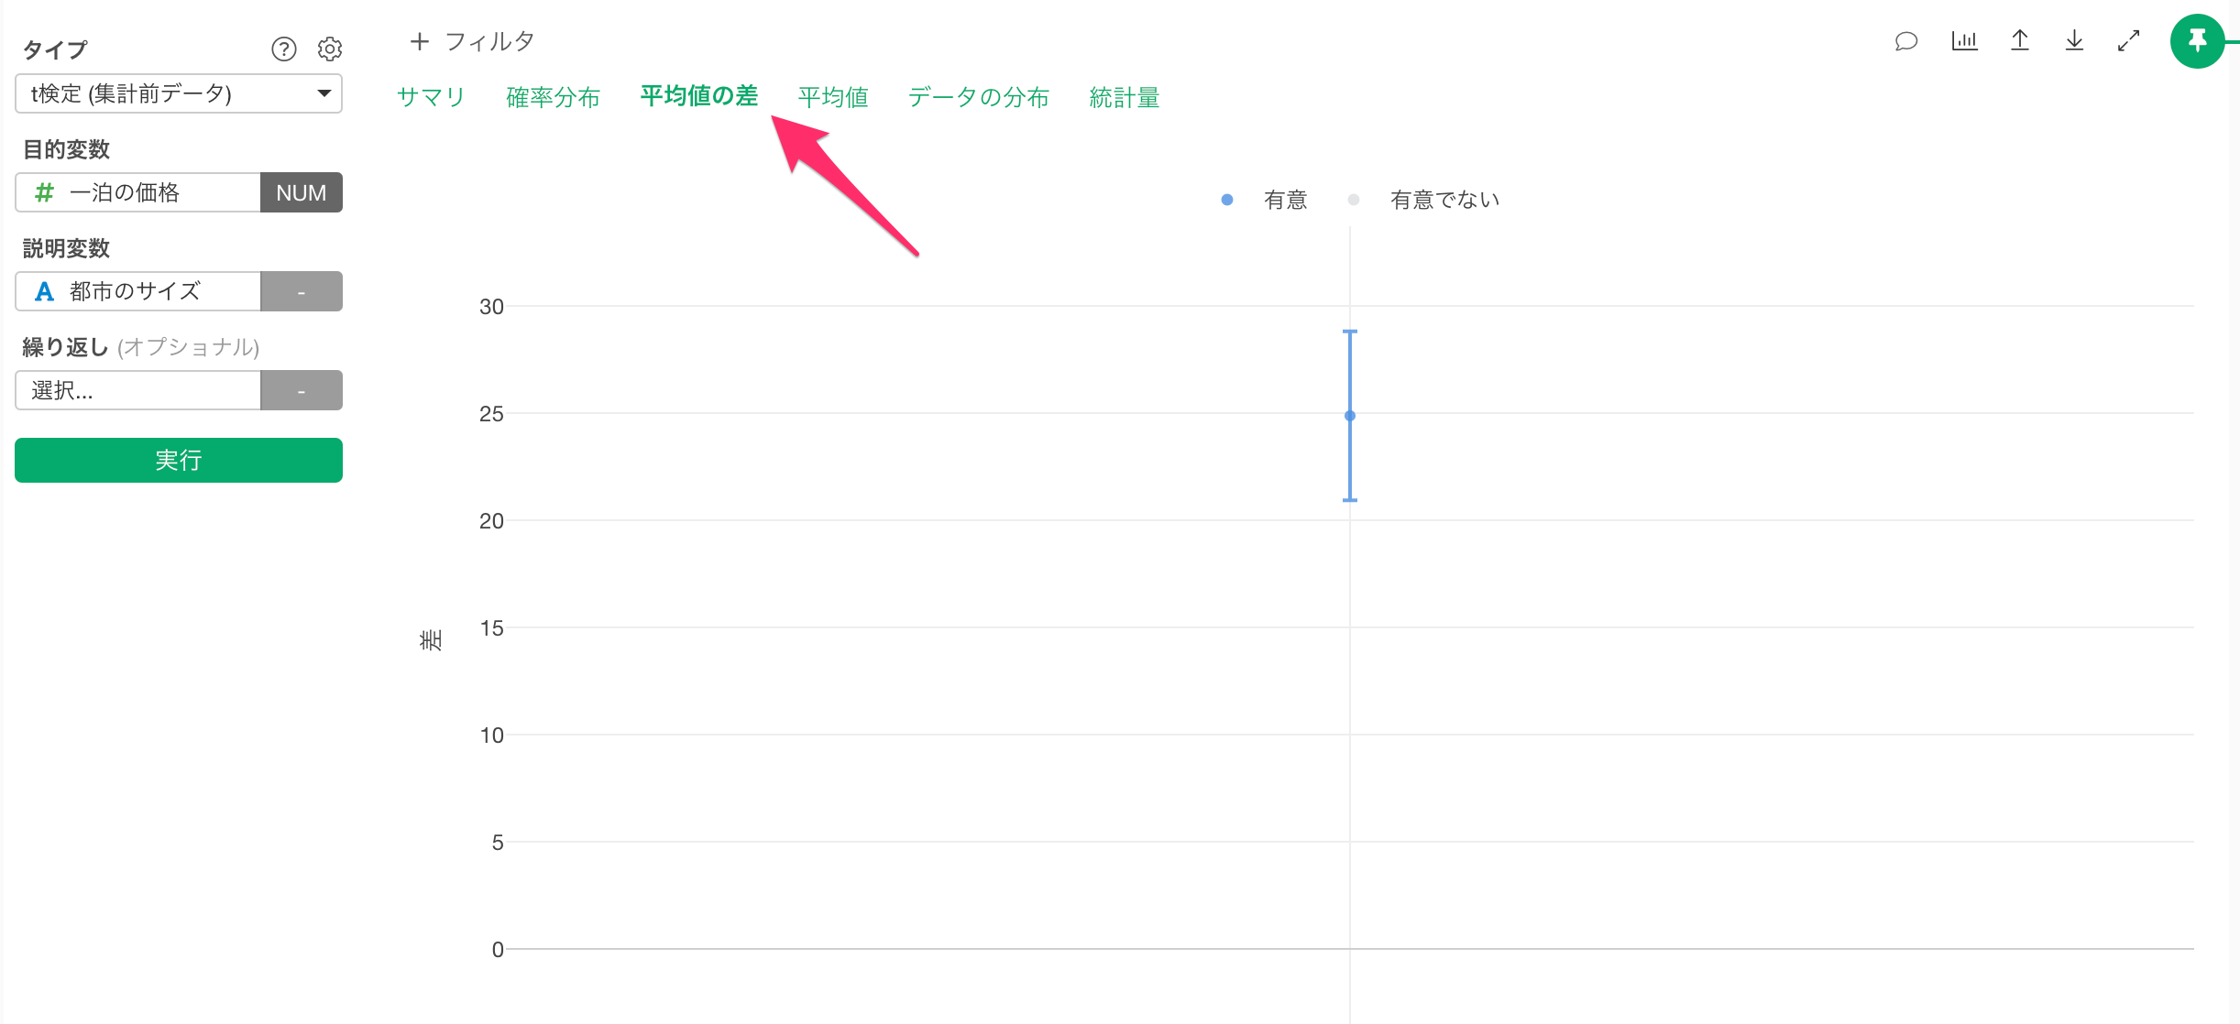Click the green 実行 button

[x=179, y=460]
